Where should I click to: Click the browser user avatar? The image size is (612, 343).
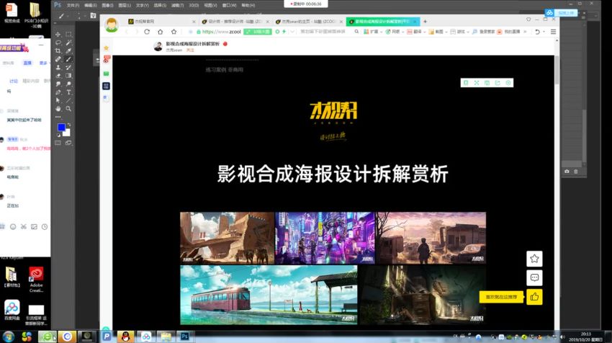(112, 24)
